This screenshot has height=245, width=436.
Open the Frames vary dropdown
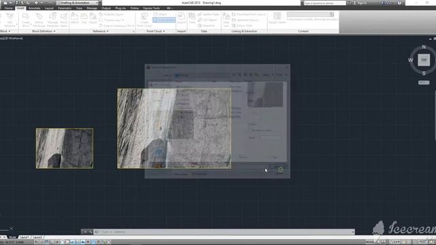(112, 20)
